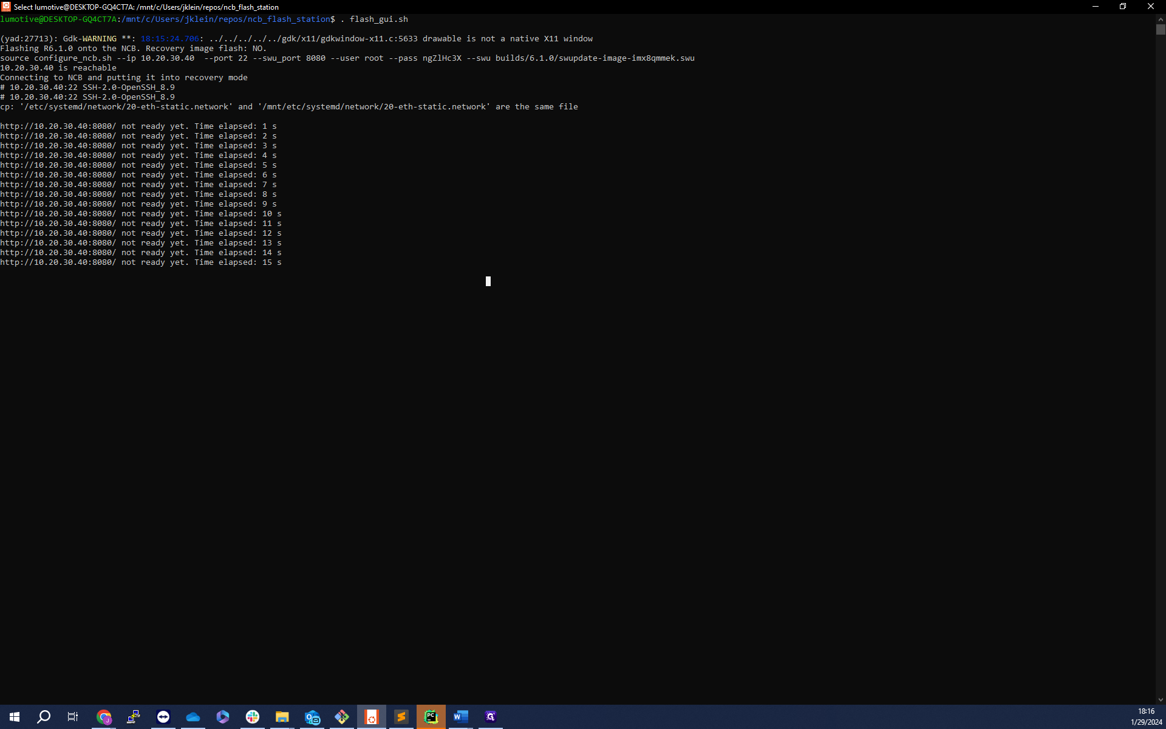Switch to PyCharm in taskbar
Viewport: 1166px width, 729px height.
(x=431, y=717)
